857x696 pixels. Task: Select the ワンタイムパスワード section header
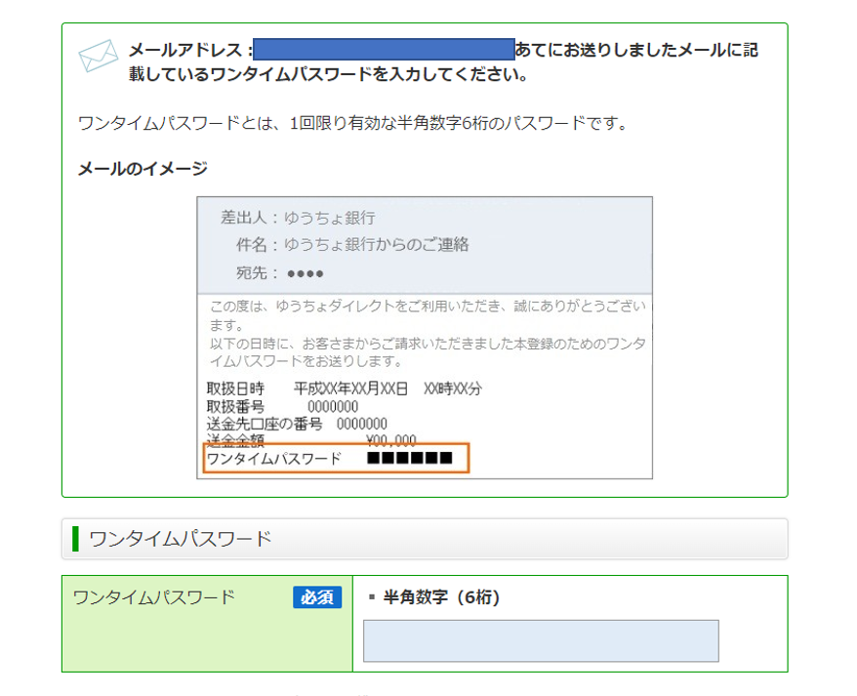tap(181, 538)
